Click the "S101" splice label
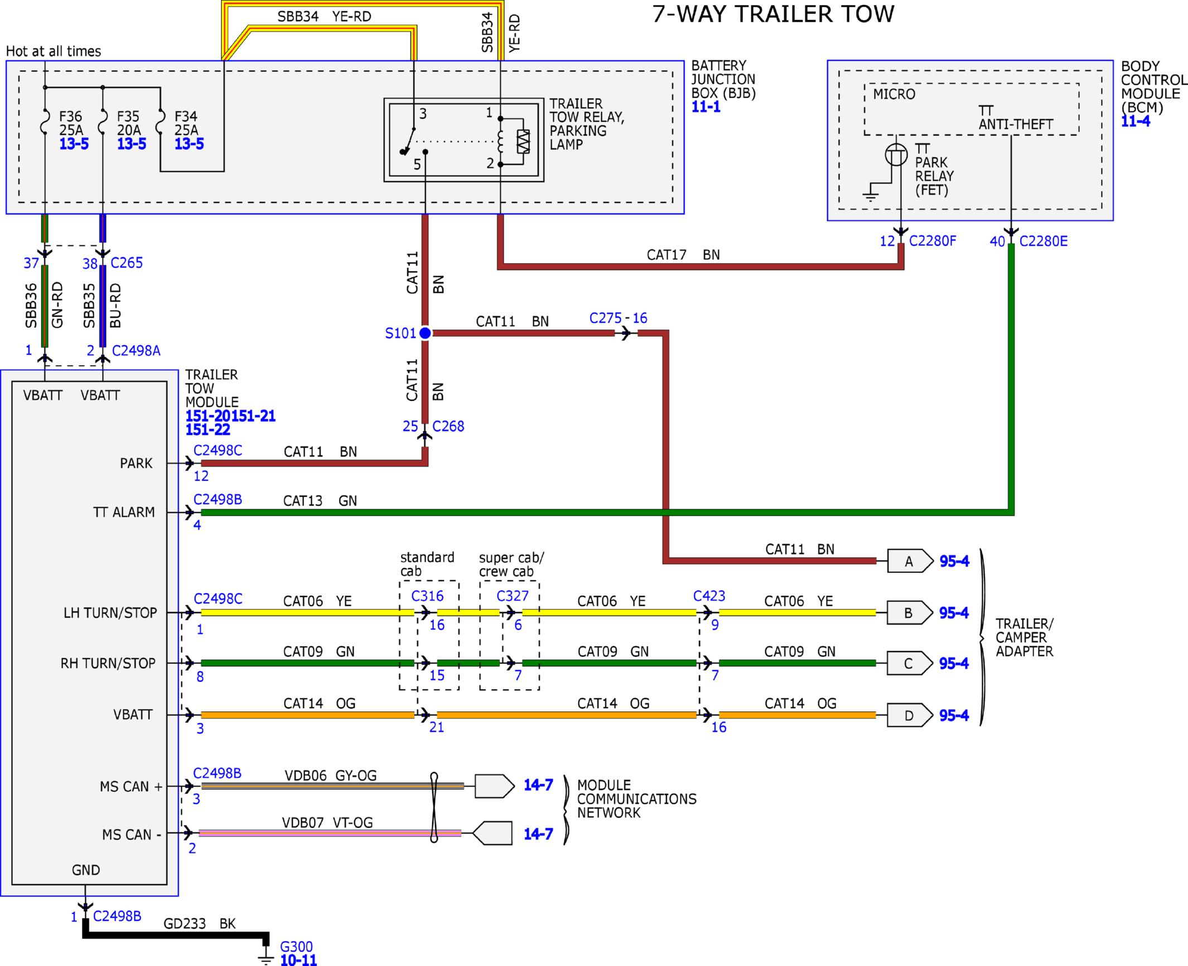The image size is (1188, 966). (x=400, y=333)
